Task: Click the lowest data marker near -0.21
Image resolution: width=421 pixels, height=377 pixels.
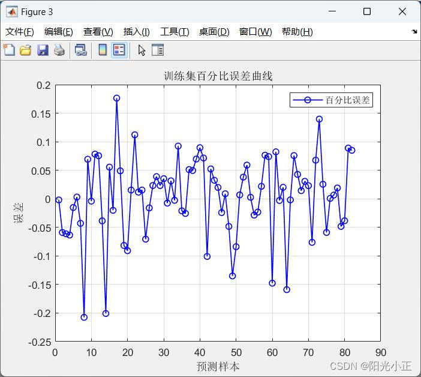Action: [x=84, y=318]
